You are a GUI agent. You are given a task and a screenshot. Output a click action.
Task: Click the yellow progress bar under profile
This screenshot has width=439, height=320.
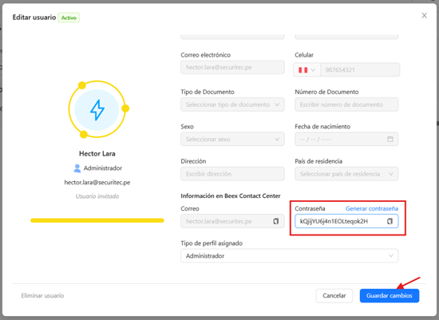[97, 220]
